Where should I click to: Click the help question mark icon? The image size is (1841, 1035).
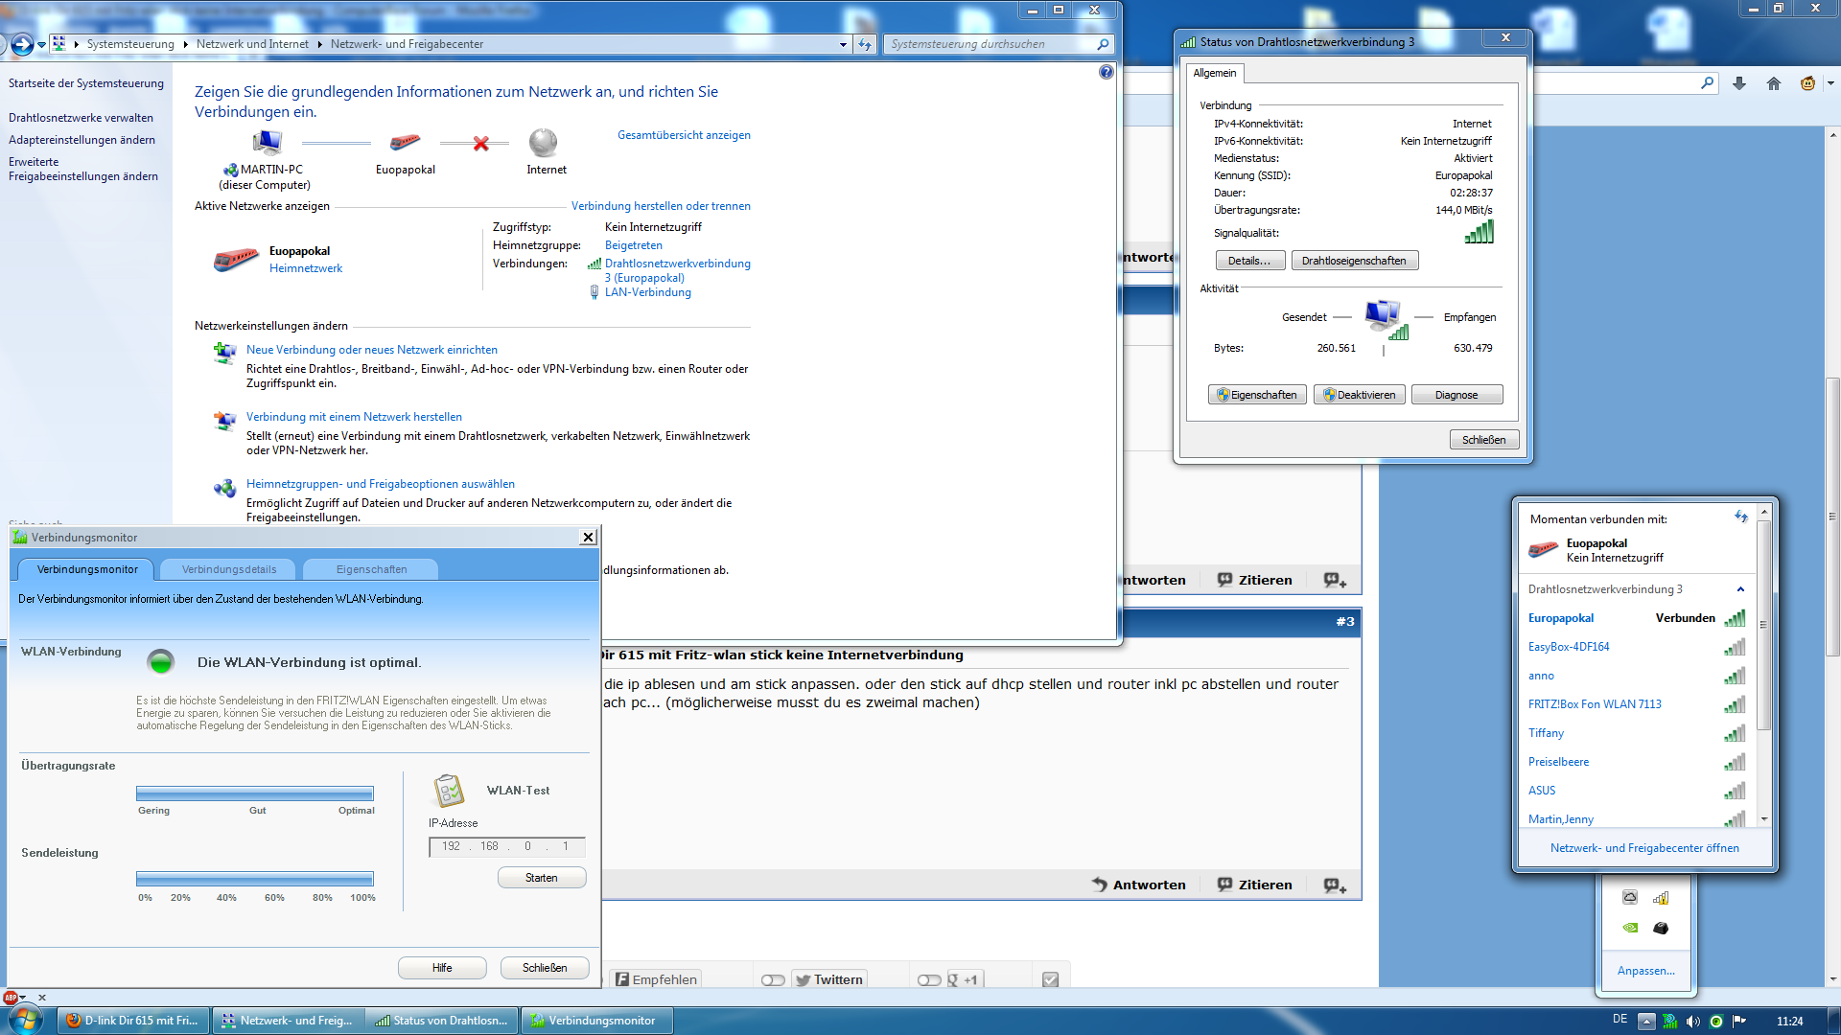click(x=1107, y=73)
